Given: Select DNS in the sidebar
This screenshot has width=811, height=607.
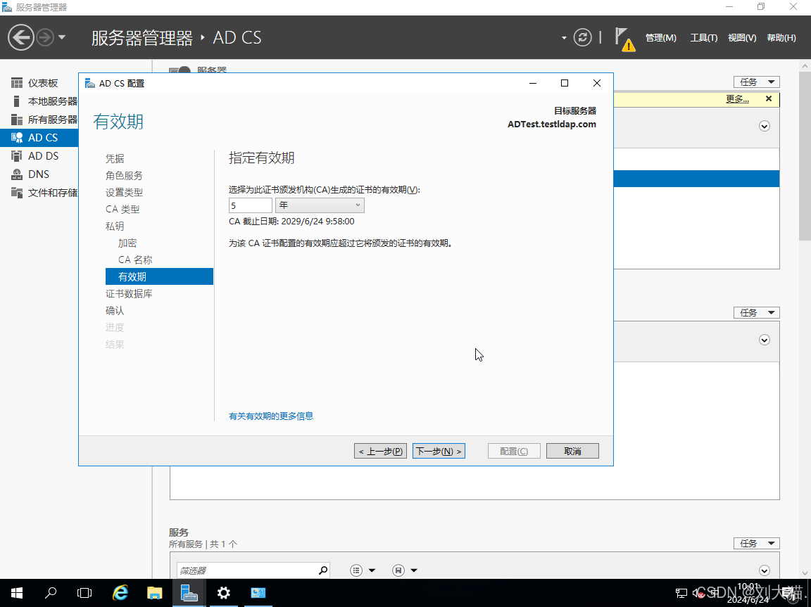Looking at the screenshot, I should point(39,174).
